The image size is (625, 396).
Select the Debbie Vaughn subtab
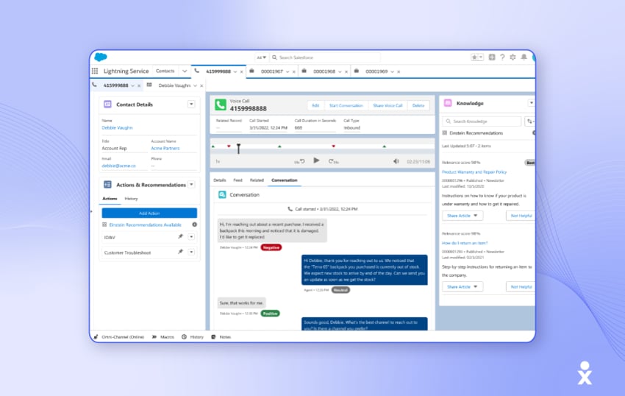(174, 85)
